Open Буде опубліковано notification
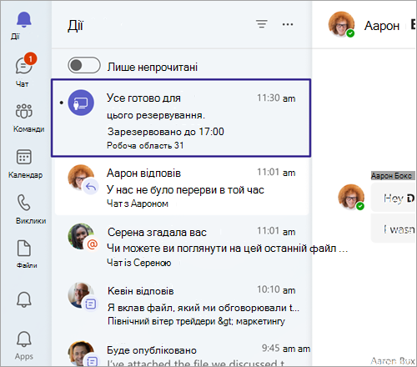 tap(182, 352)
